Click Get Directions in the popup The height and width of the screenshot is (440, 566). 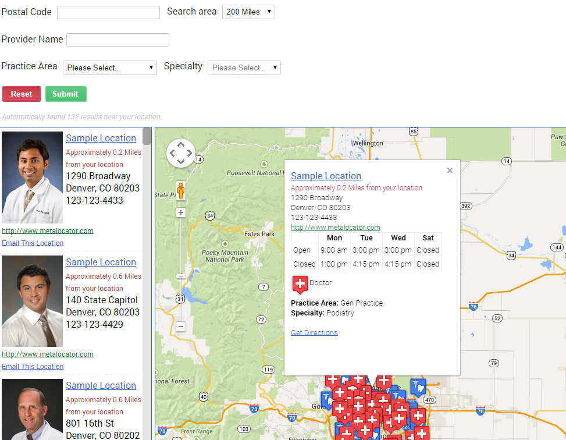point(314,333)
